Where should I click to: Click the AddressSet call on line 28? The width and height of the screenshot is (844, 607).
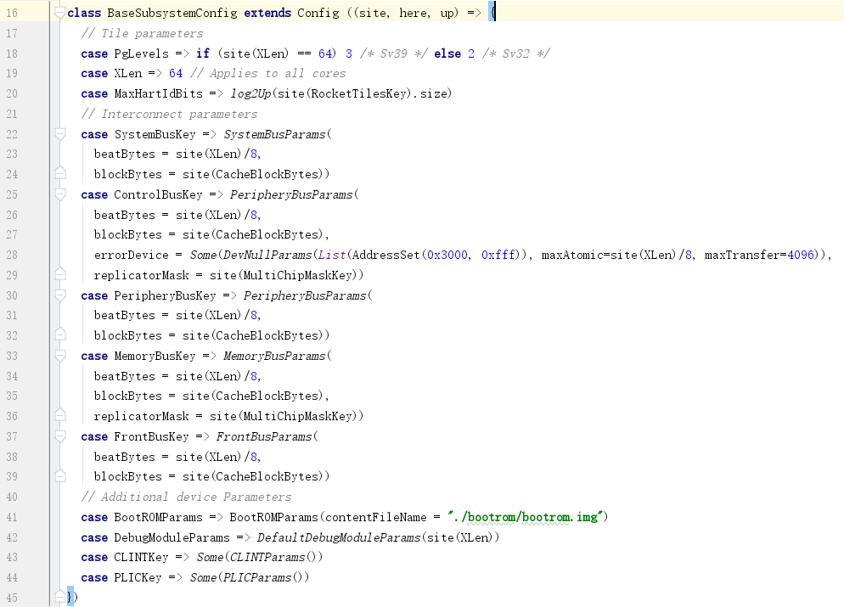click(386, 255)
